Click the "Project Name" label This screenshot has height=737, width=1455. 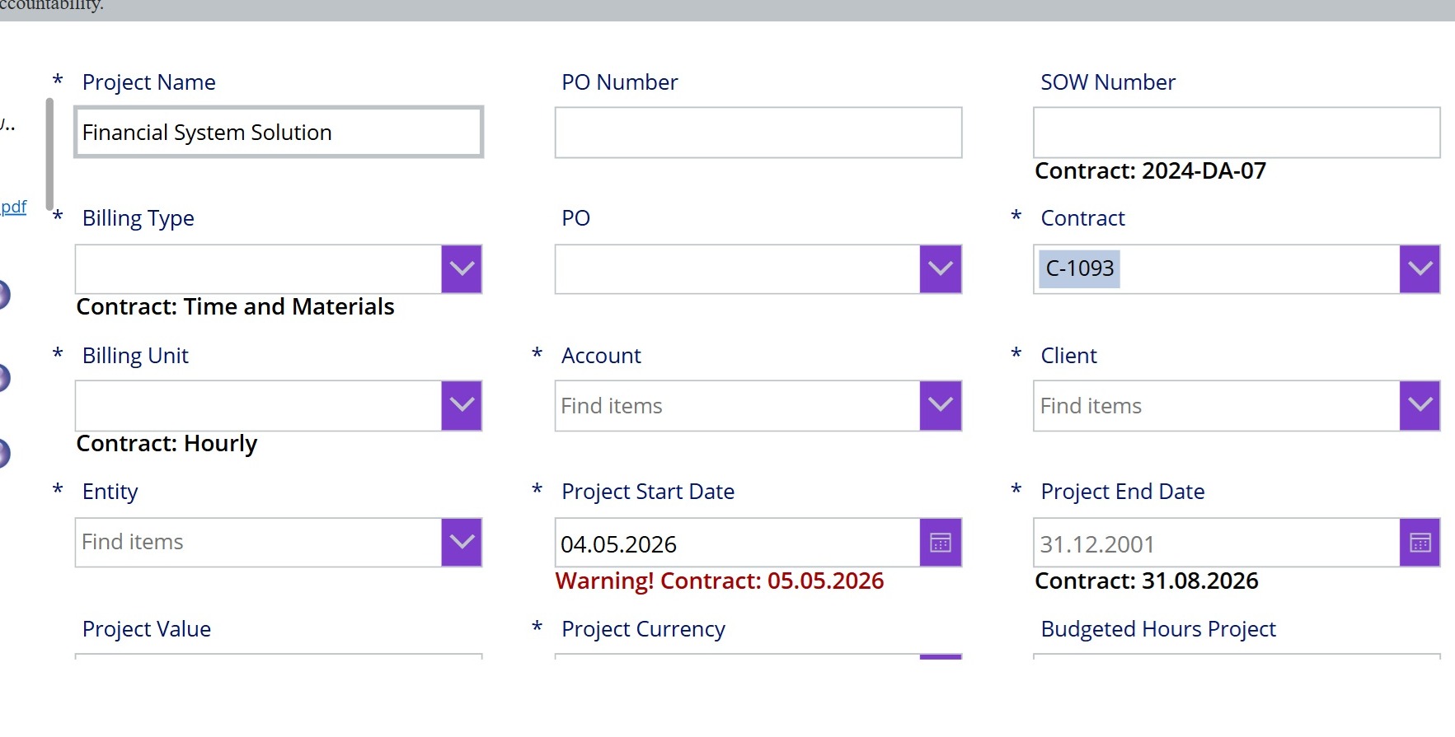coord(149,82)
